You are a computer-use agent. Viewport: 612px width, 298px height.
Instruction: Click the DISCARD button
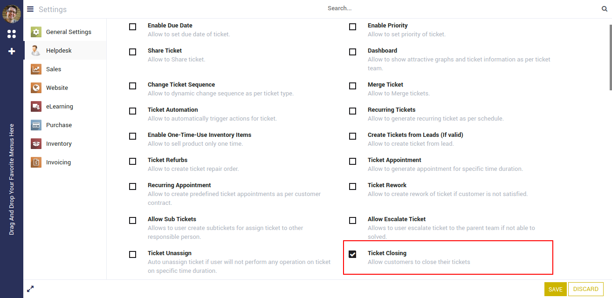pos(586,289)
